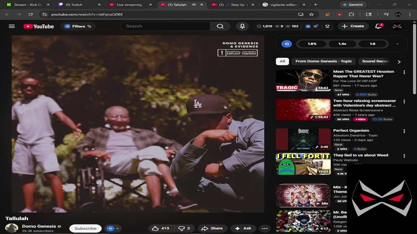The height and width of the screenshot is (234, 417).
Task: Show more chips with the right arrow
Action: (x=399, y=62)
